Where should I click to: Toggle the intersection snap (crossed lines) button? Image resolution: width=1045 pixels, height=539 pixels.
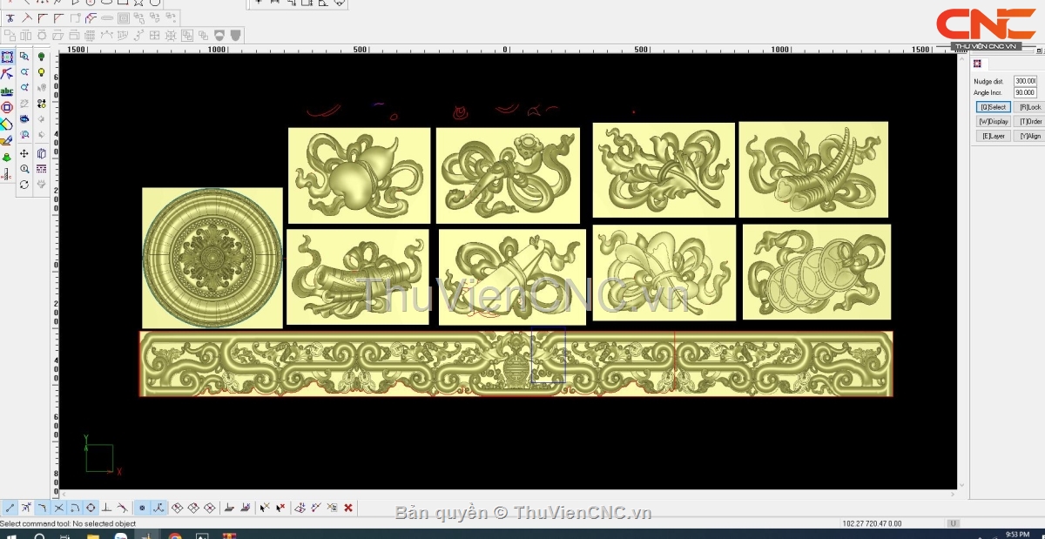click(x=58, y=508)
